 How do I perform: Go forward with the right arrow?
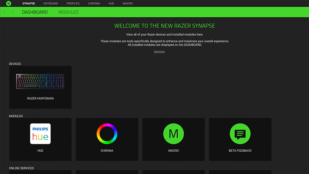tap(13, 12)
